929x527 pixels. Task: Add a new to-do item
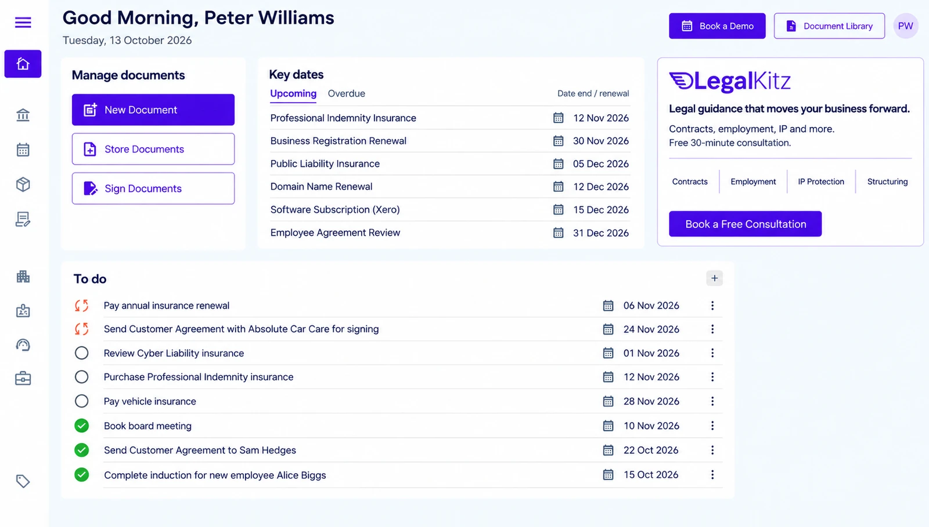point(715,278)
